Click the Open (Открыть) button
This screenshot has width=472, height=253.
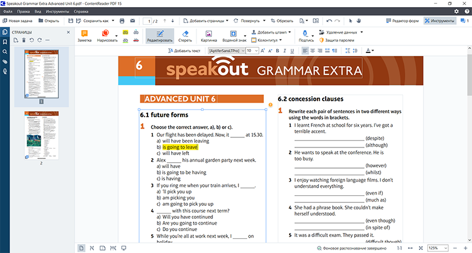49,21
